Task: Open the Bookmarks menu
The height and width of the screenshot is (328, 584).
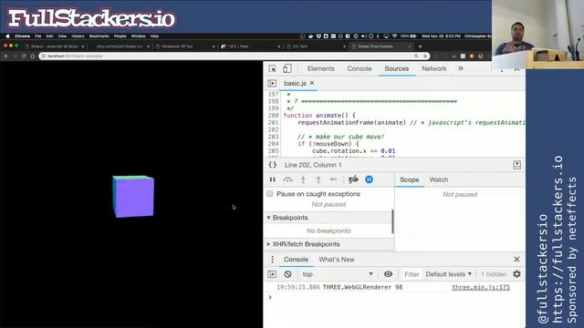Action: point(99,36)
